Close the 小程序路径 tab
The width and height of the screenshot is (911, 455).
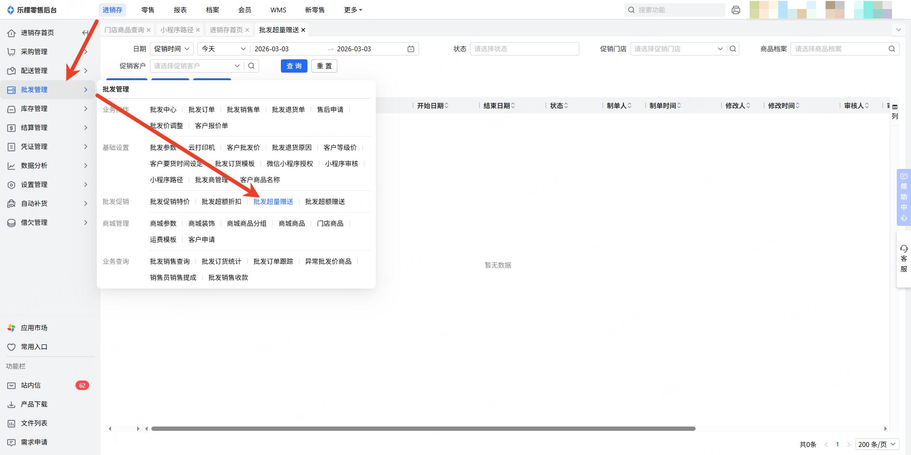pyautogui.click(x=198, y=30)
